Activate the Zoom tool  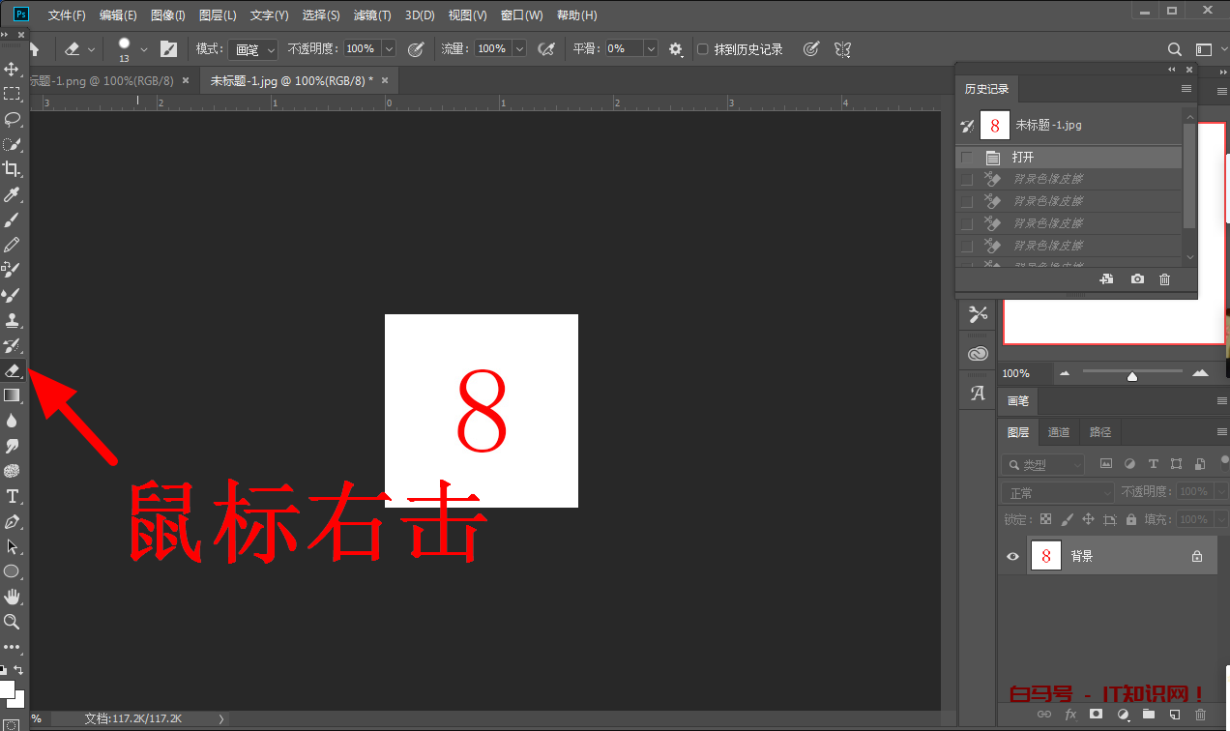13,622
